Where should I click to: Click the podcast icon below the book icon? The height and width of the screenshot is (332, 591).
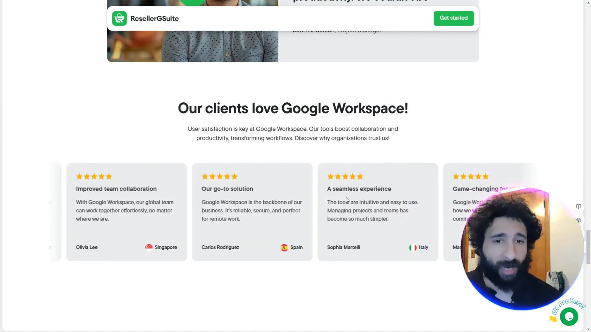pos(579,220)
